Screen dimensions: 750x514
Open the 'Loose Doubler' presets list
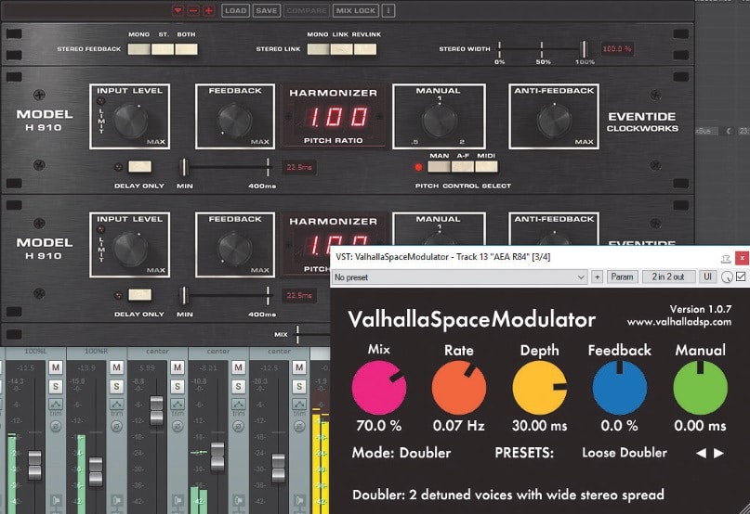coord(625,453)
